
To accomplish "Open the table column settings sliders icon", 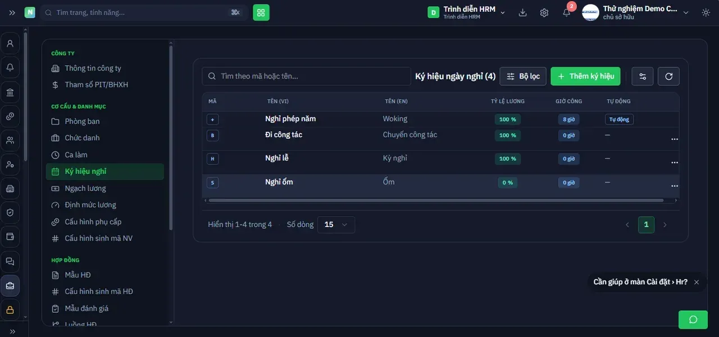I will point(643,76).
